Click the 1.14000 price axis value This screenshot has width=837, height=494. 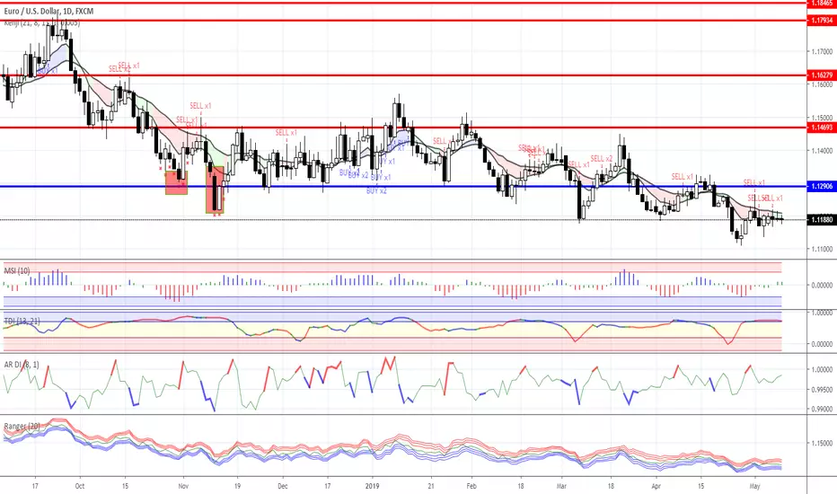point(822,151)
